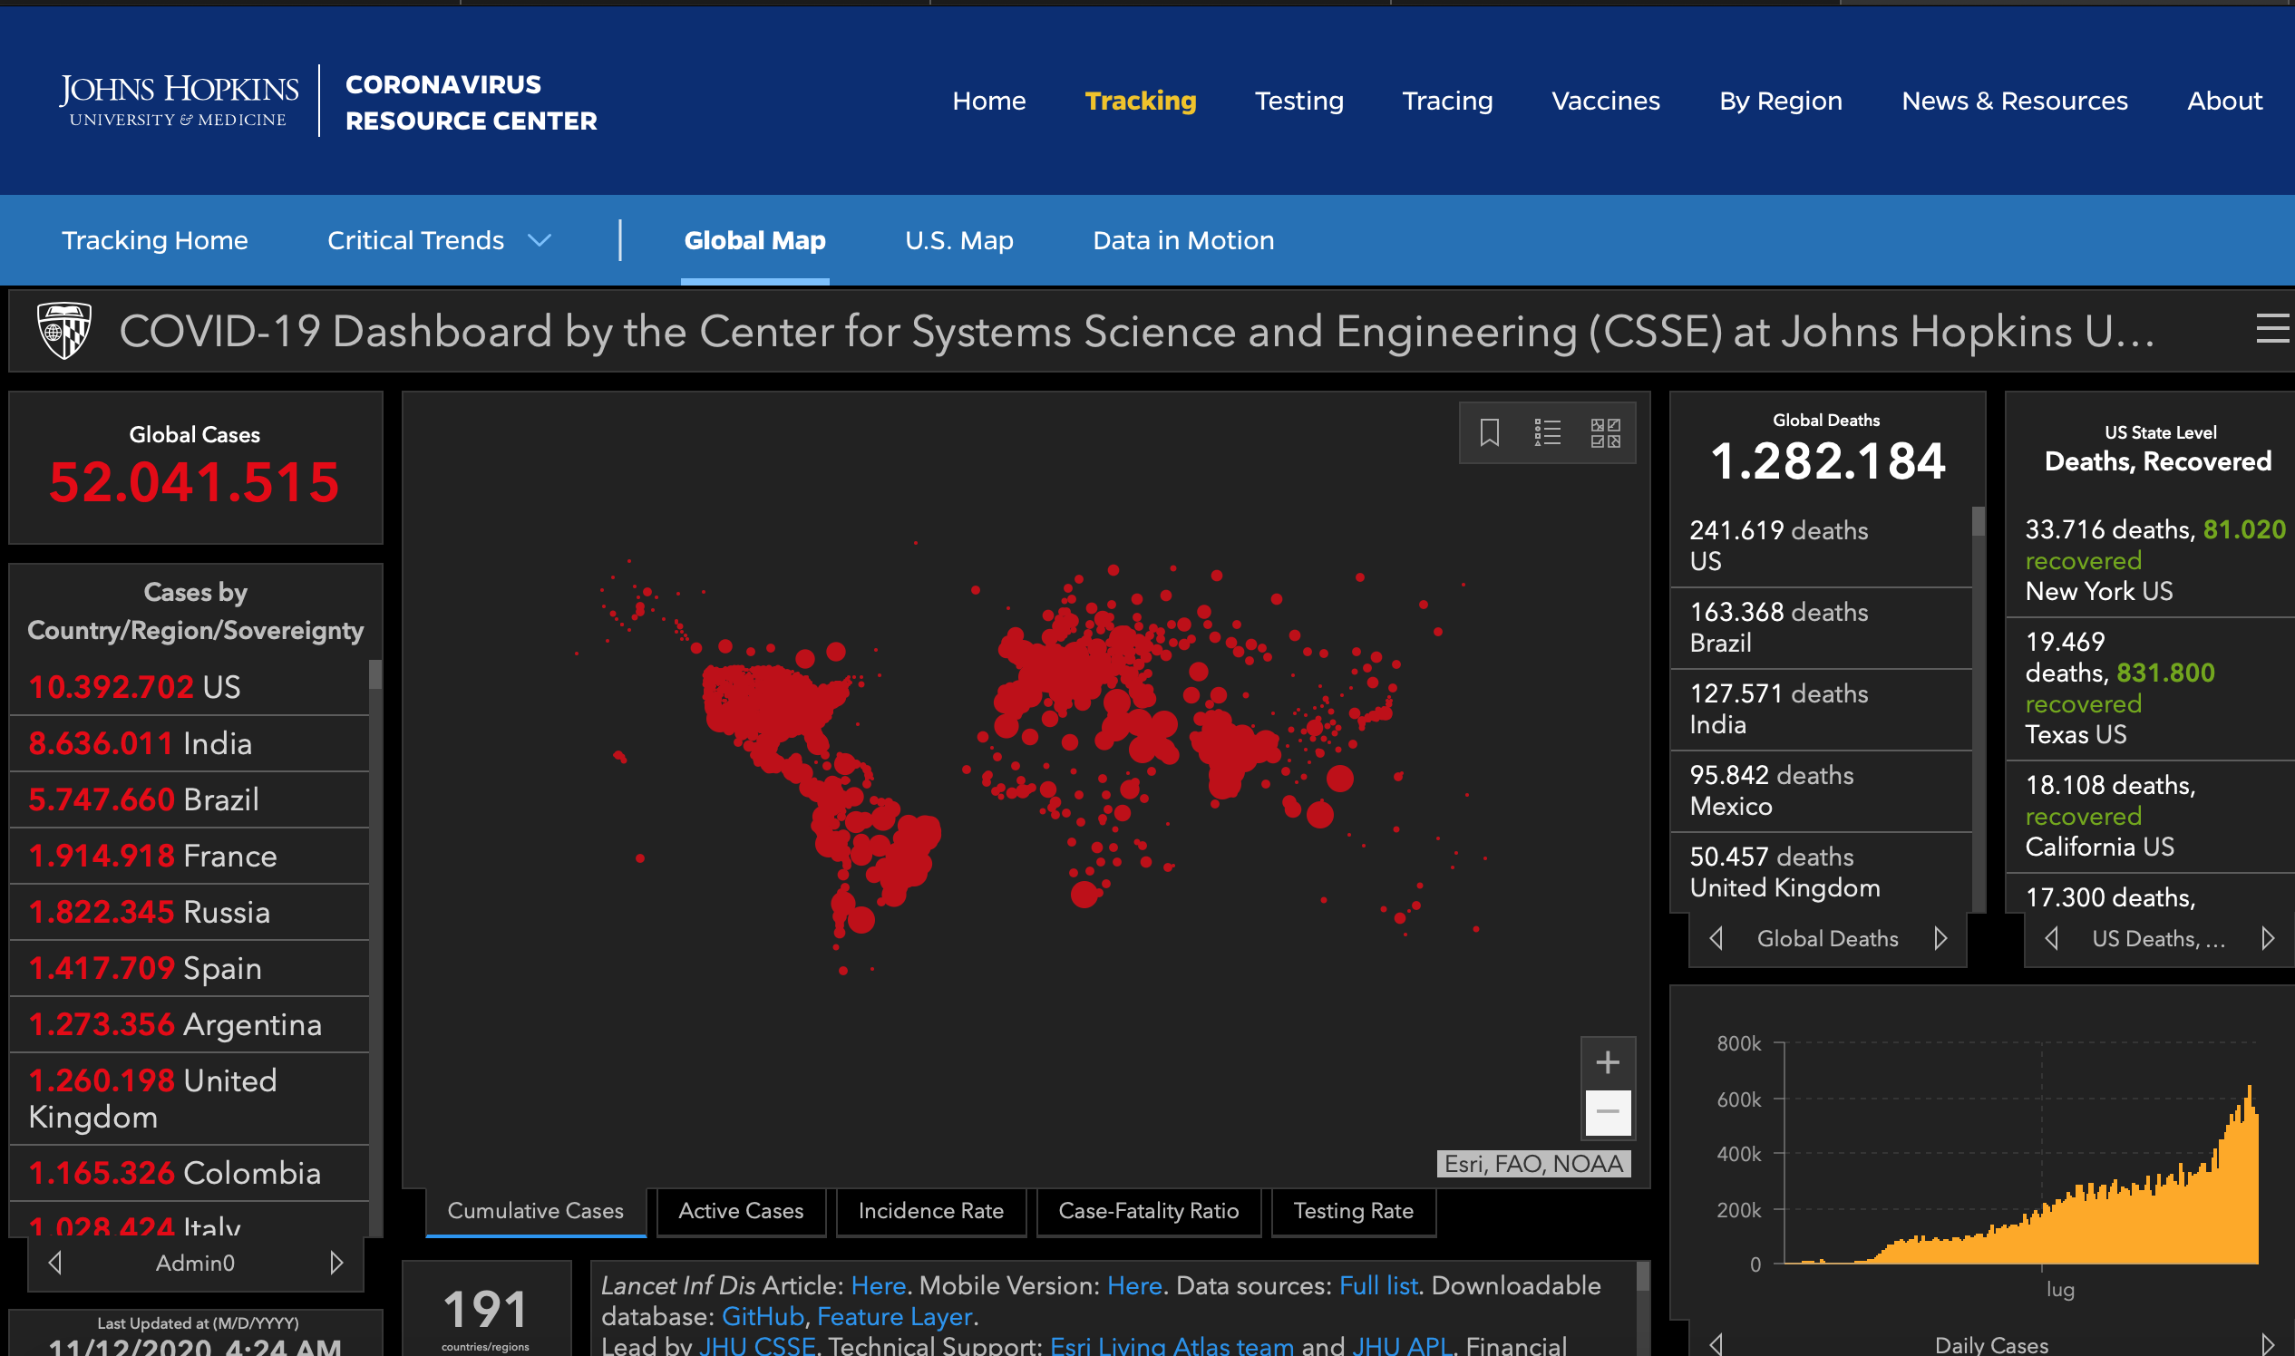Open the Feature Layer link
Image resolution: width=2295 pixels, height=1356 pixels.
[894, 1317]
